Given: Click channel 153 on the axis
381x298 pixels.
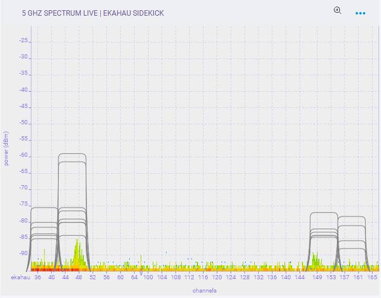Looking at the screenshot, I should click(x=331, y=277).
